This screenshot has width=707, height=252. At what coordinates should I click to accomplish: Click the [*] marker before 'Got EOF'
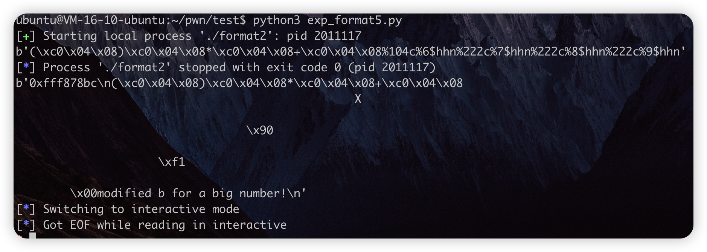pyautogui.click(x=26, y=225)
